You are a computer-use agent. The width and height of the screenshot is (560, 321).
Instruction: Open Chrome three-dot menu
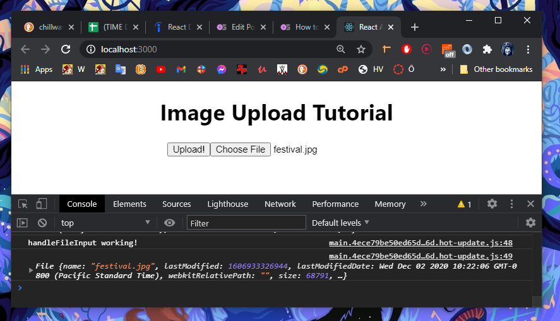point(528,49)
